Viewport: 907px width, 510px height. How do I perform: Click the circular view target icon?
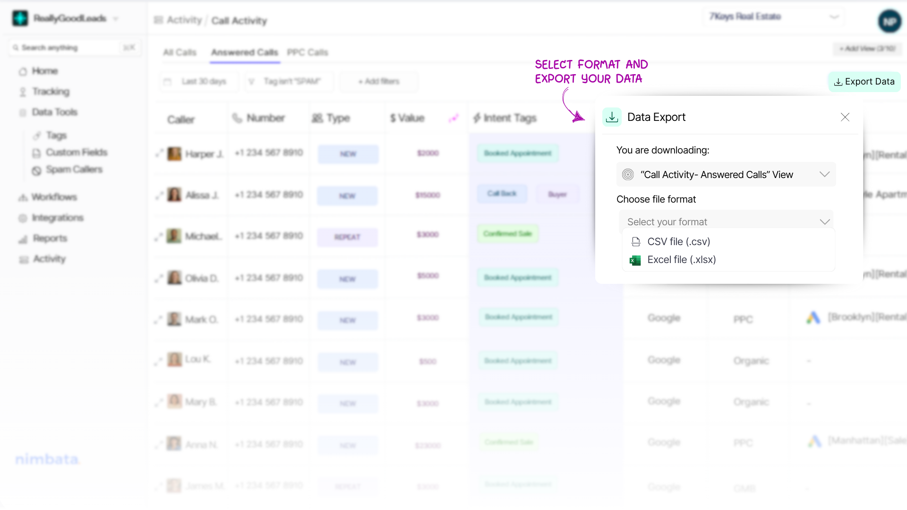(x=628, y=175)
